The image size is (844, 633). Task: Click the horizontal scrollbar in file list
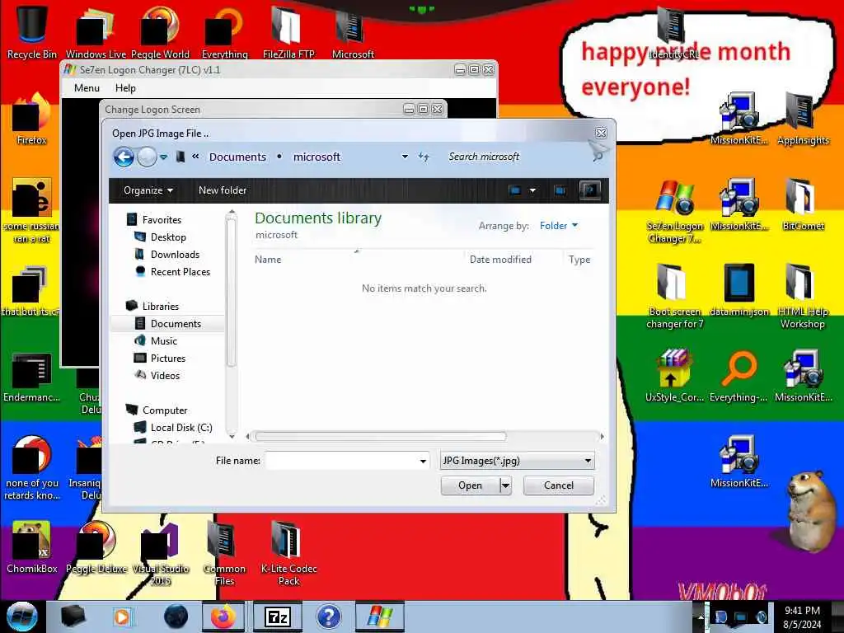coord(381,437)
